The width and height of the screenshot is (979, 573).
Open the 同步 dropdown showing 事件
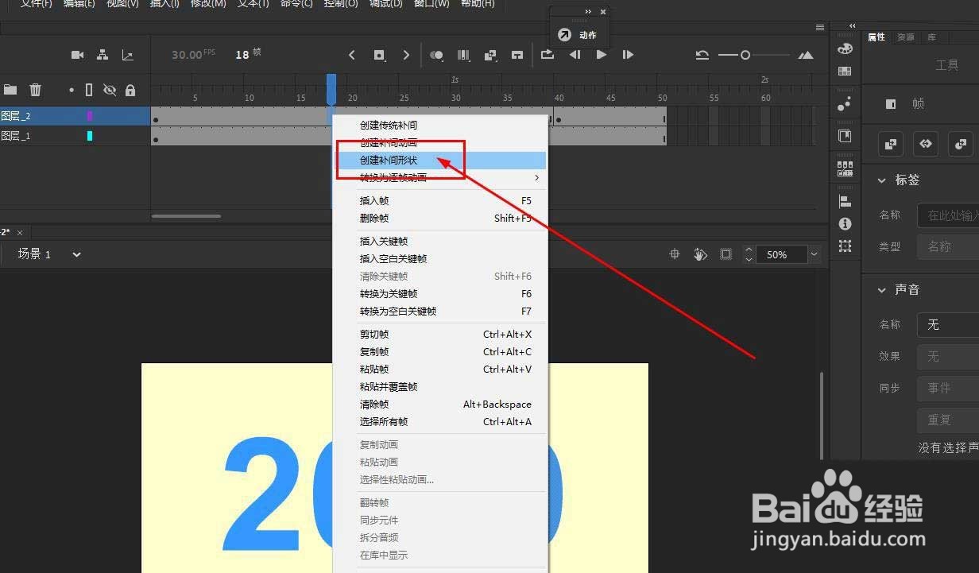point(948,388)
